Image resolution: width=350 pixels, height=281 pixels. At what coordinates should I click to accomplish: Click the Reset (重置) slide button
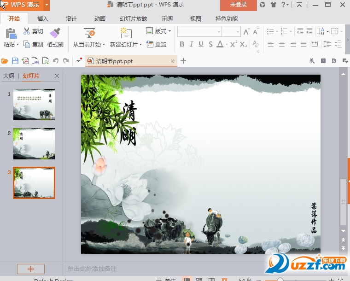(156, 44)
